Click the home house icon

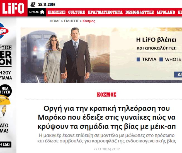(42, 12)
